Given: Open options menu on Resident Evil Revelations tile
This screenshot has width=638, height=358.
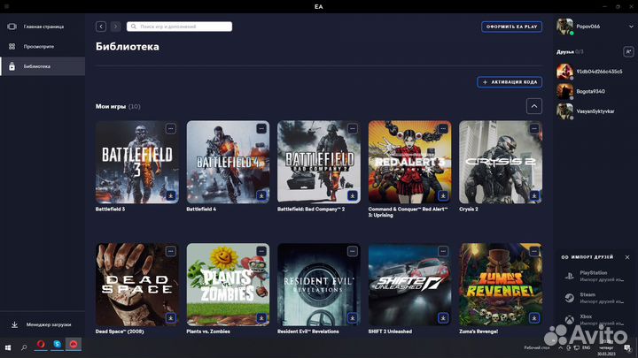Looking at the screenshot, I should point(353,251).
